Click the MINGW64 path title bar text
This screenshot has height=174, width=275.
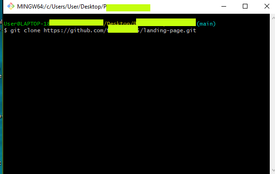point(62,7)
